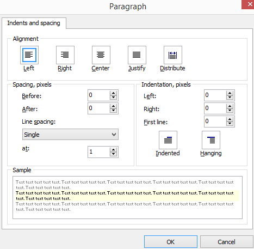Decrease Left indentation value
Screen dimensions: 254x249
point(230,98)
